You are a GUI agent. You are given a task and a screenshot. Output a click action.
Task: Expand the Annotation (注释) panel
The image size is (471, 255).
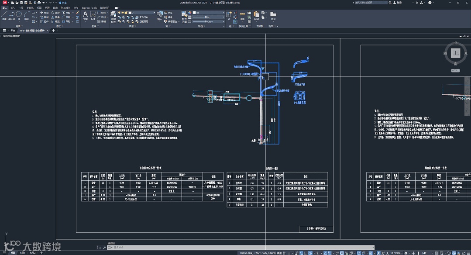[x=95, y=27]
